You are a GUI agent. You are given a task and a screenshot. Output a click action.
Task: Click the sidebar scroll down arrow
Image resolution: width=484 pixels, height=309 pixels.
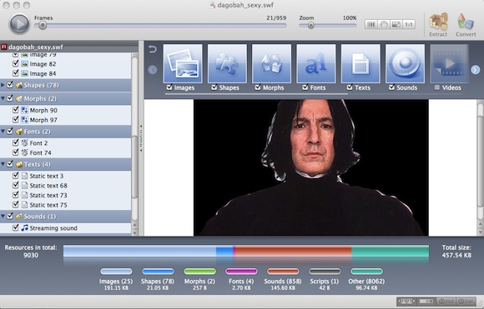coord(134,233)
